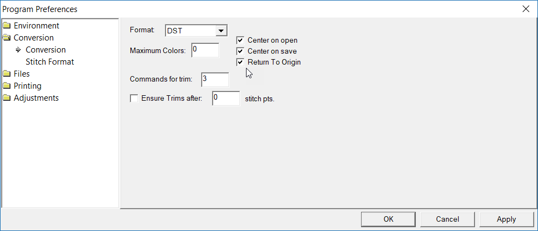Select the Stitch Format tree item
Screen dimensions: 538x231
pos(50,62)
